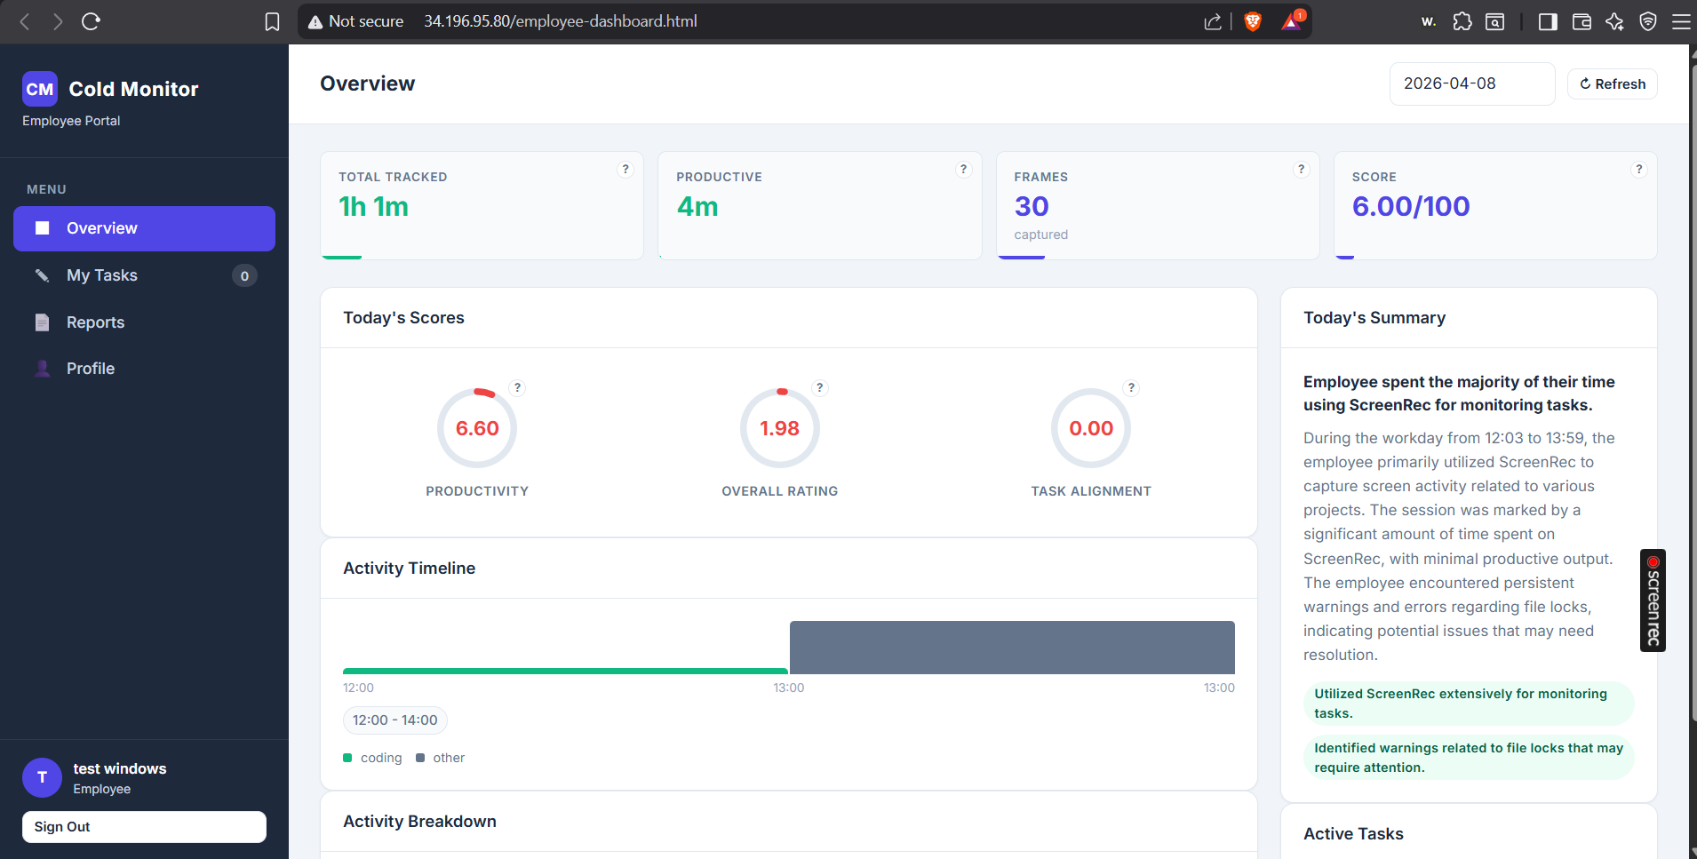The image size is (1697, 859).
Task: Click help icon on Score card
Action: [1639, 170]
